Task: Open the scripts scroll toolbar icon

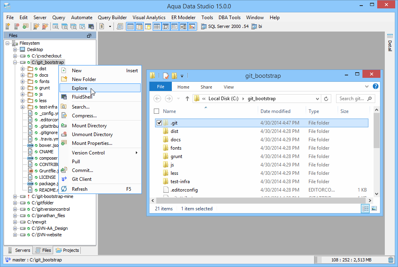Action: click(x=120, y=26)
